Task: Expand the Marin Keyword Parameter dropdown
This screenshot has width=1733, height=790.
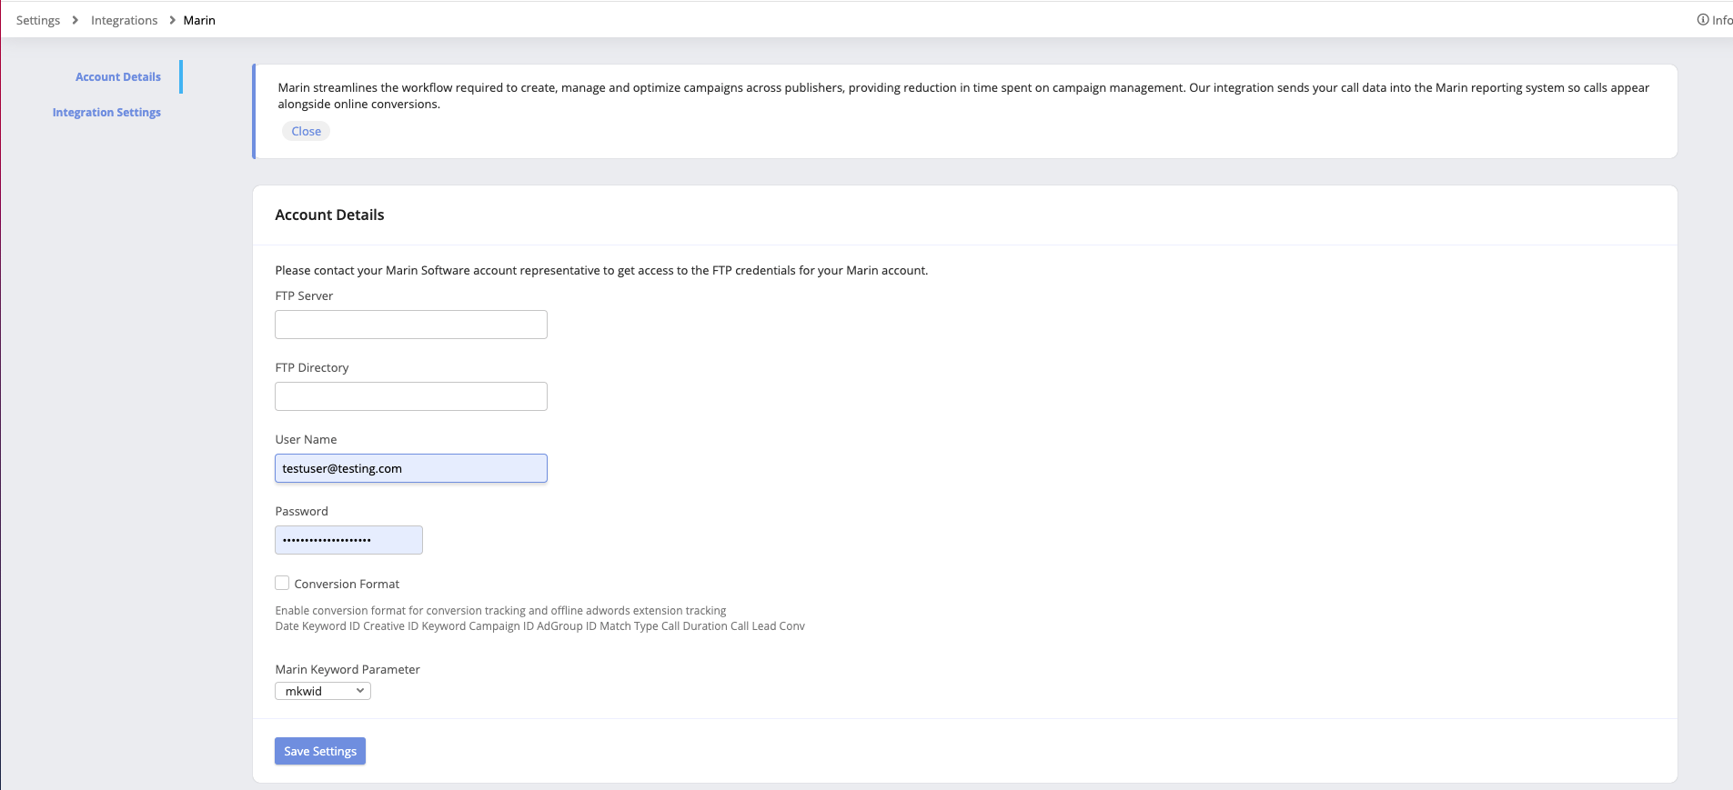Action: coord(323,691)
